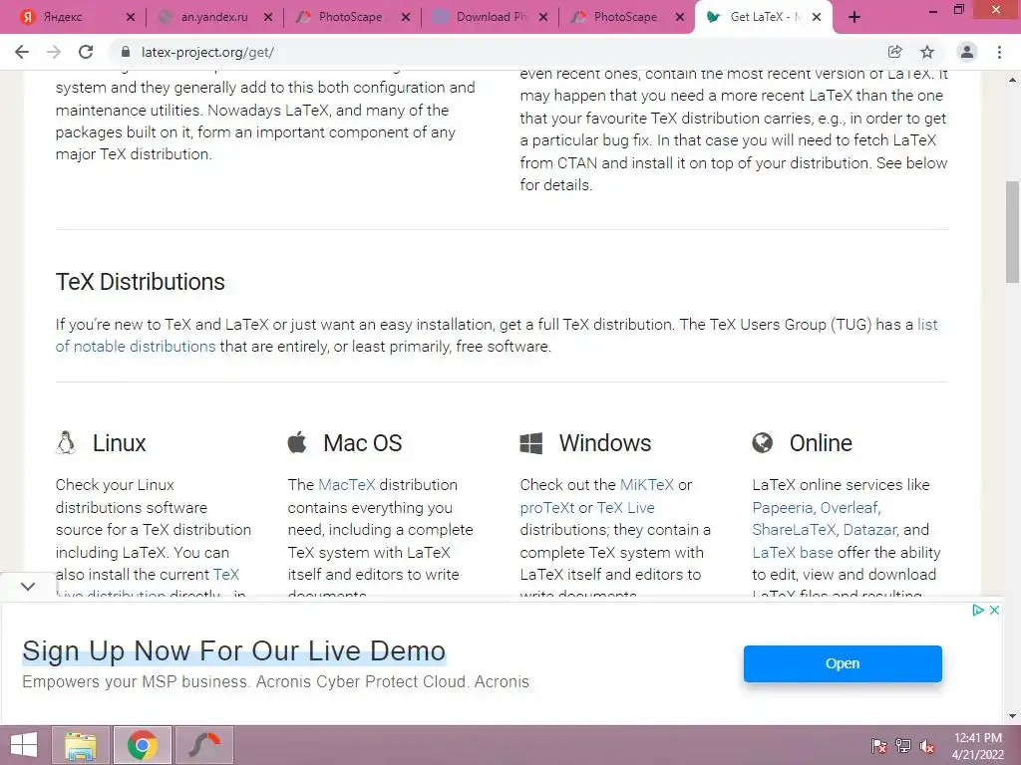Image resolution: width=1021 pixels, height=765 pixels.
Task: Close the Get LaTeX tab
Action: (817, 18)
